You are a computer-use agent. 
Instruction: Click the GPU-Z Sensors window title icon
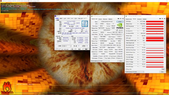126,16
